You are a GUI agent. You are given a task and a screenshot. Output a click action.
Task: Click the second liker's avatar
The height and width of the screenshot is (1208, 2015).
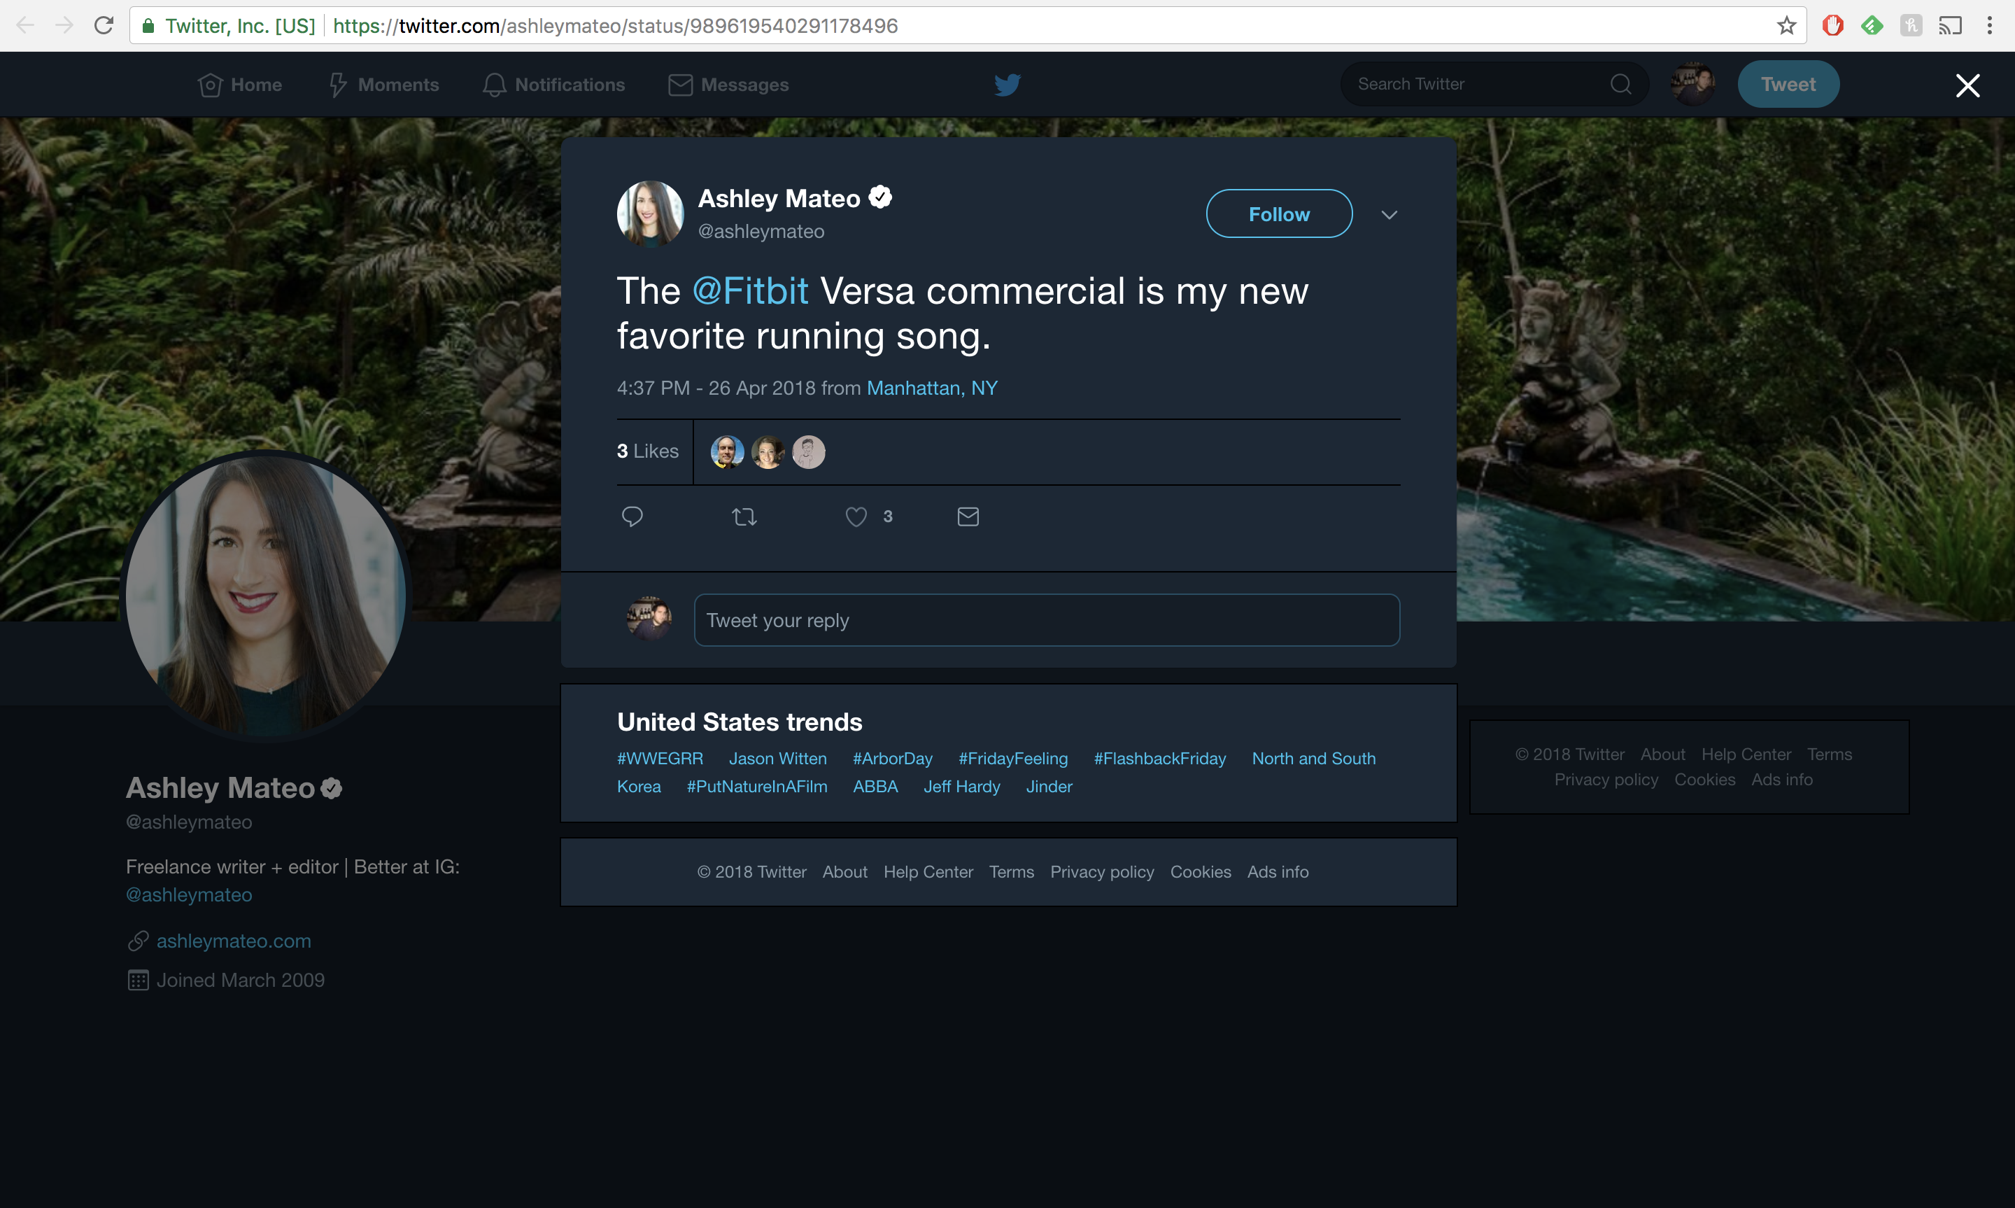click(x=768, y=452)
